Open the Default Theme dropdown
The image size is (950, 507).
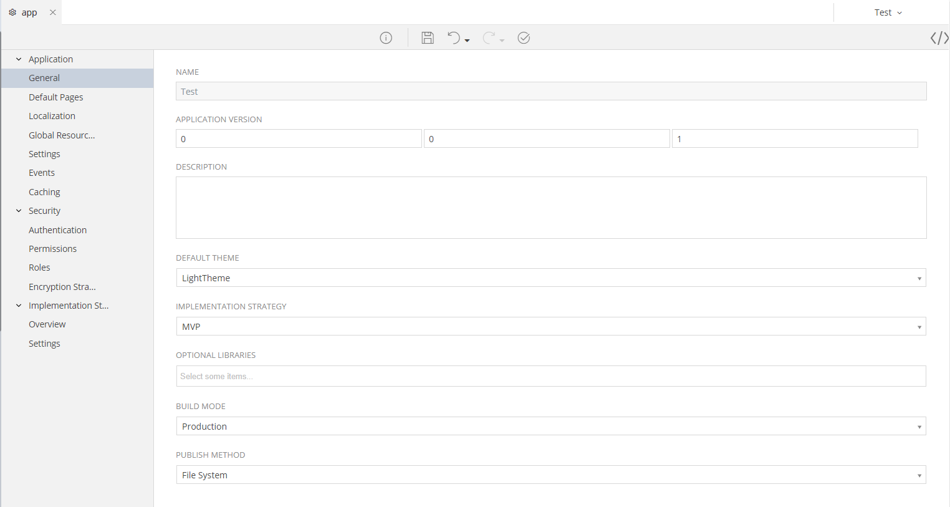[550, 278]
